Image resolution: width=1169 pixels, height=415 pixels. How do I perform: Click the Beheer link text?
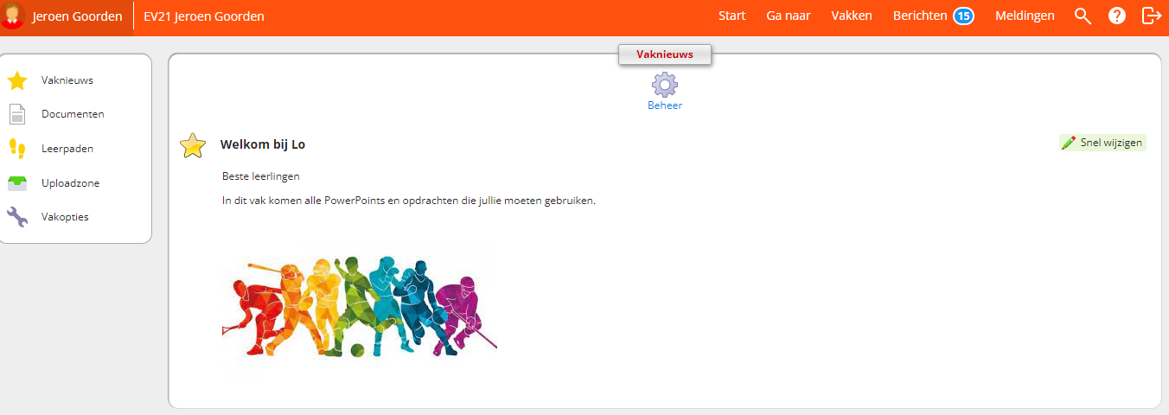(x=665, y=105)
